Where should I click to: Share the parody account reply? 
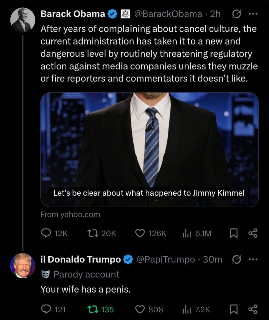tap(253, 309)
